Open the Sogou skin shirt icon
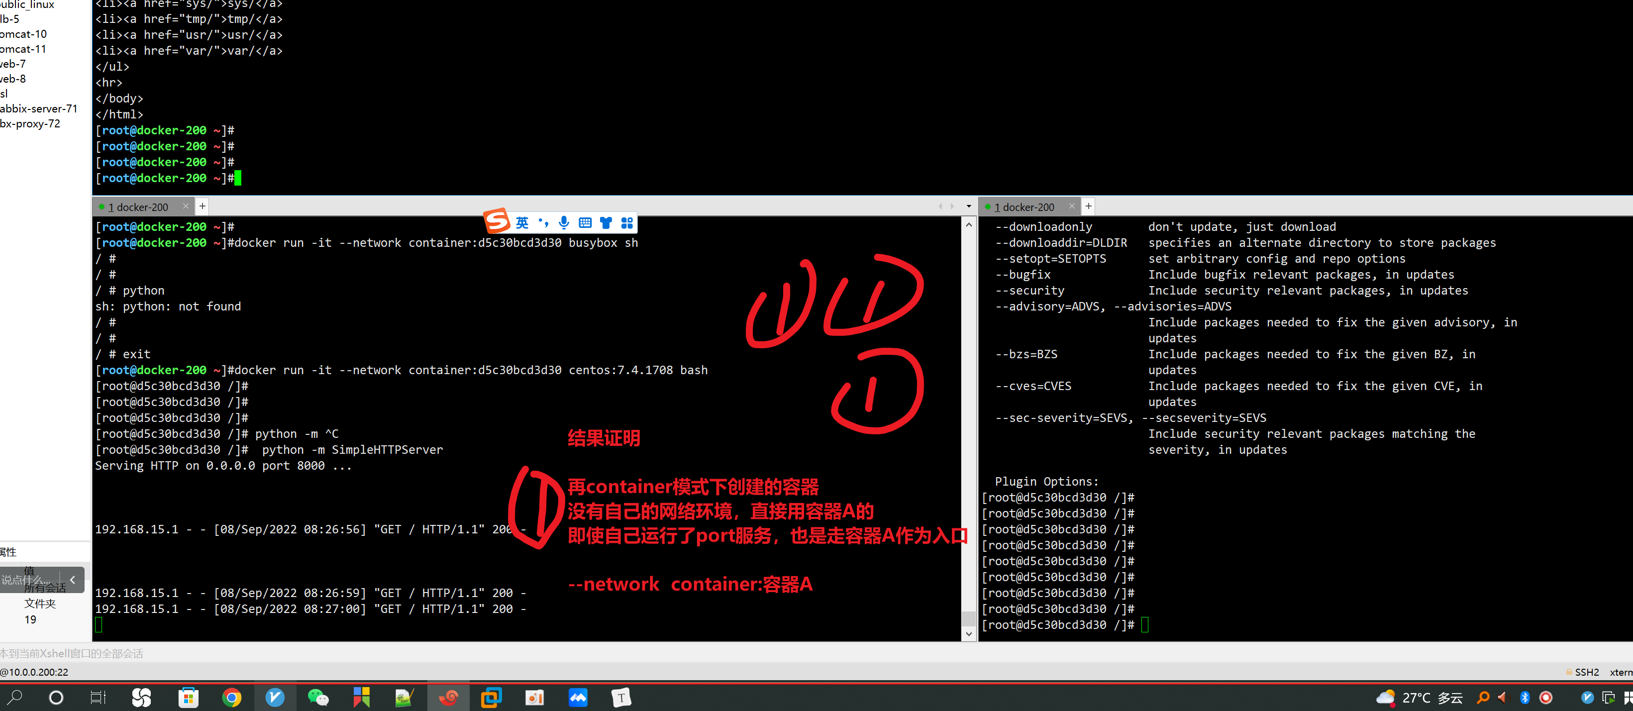Image resolution: width=1633 pixels, height=711 pixels. [x=606, y=222]
